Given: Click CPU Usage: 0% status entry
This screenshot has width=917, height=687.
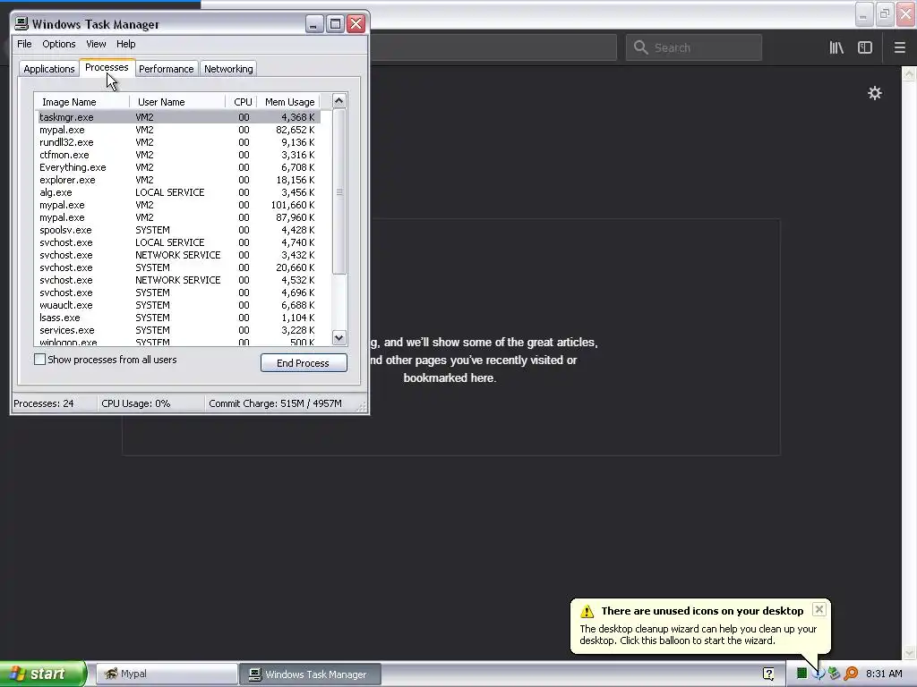Looking at the screenshot, I should [x=150, y=403].
